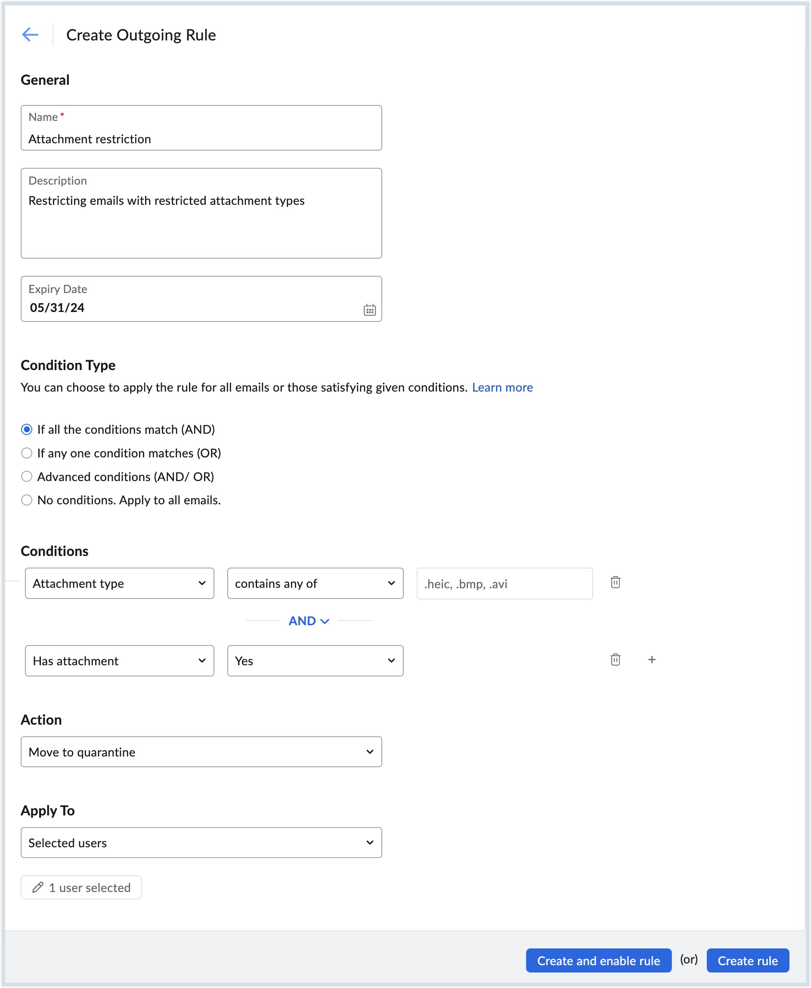Image resolution: width=811 pixels, height=988 pixels.
Task: Click pencil icon to edit selected users
Action: click(x=38, y=887)
